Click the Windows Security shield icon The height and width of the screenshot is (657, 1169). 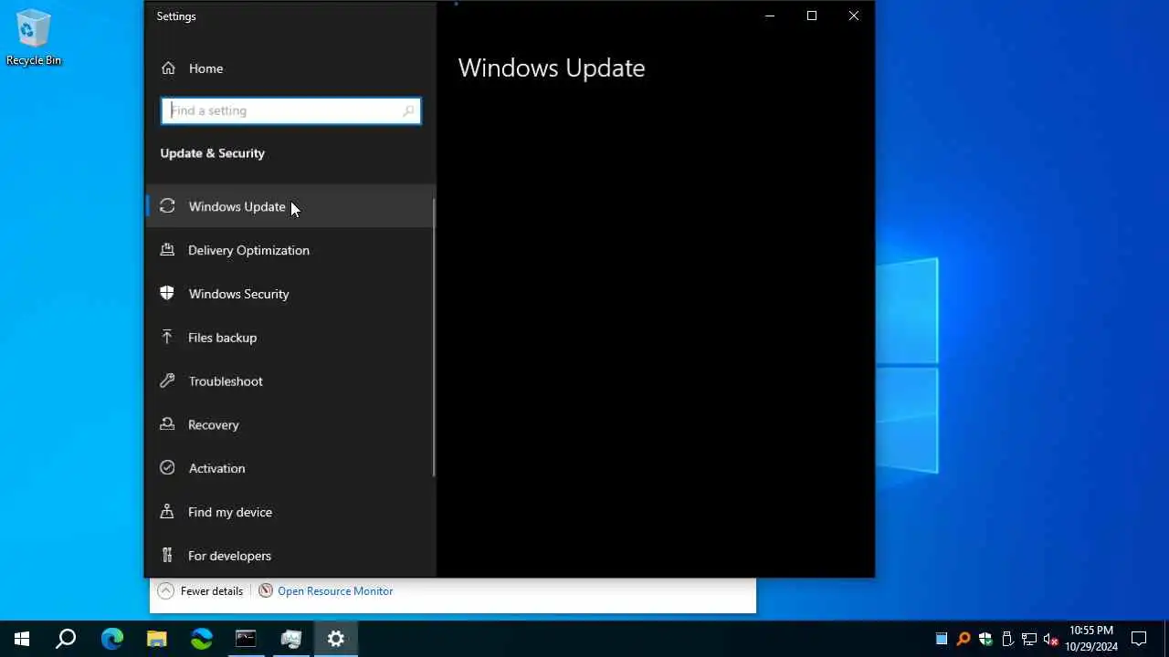[x=167, y=293]
